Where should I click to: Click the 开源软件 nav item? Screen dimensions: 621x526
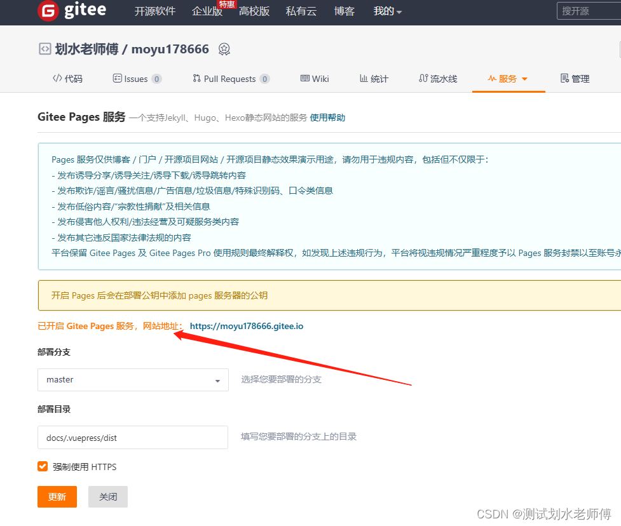click(155, 11)
